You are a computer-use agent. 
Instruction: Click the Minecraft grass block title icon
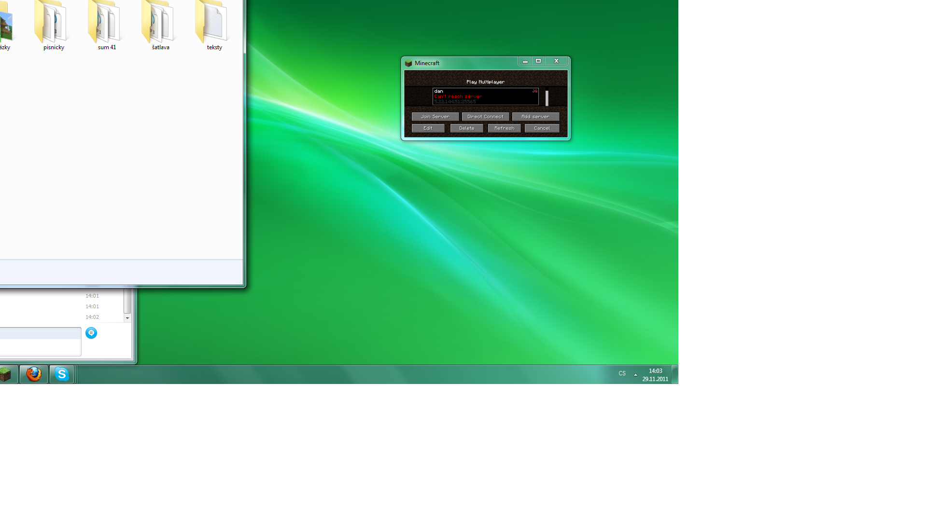pyautogui.click(x=408, y=63)
